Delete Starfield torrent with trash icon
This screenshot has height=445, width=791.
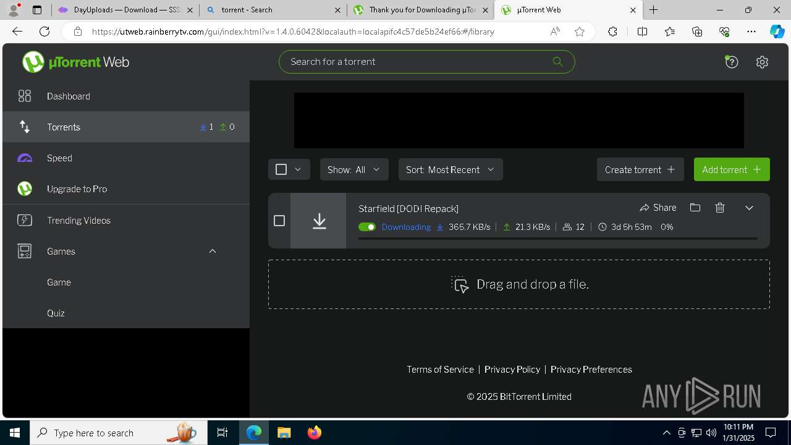coord(720,208)
